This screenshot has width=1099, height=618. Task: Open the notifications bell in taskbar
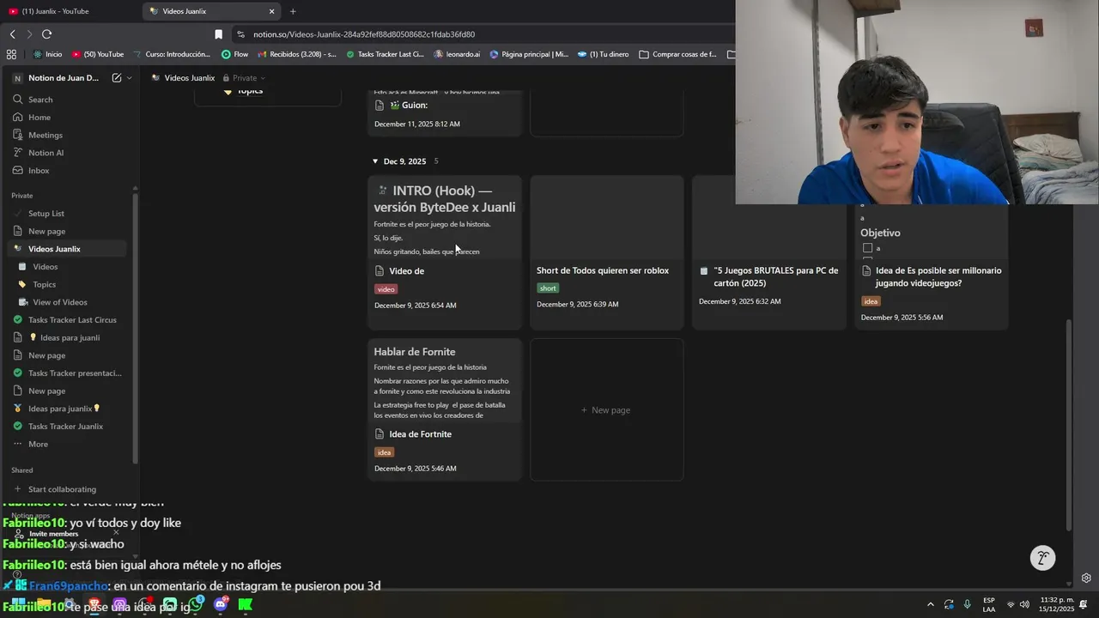(x=1084, y=604)
